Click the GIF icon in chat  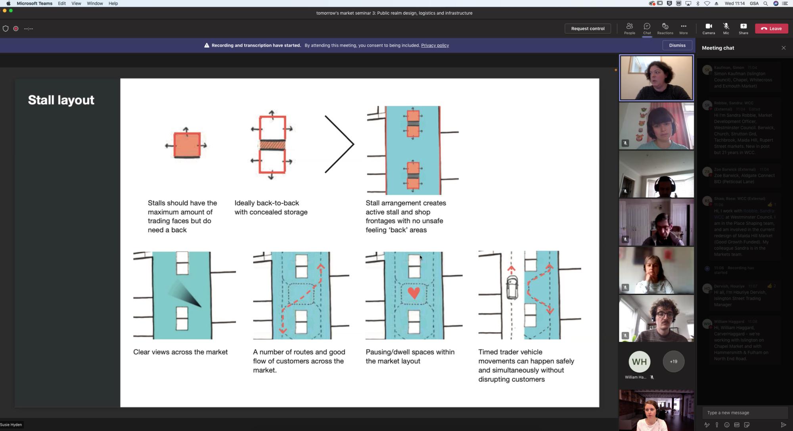point(737,425)
